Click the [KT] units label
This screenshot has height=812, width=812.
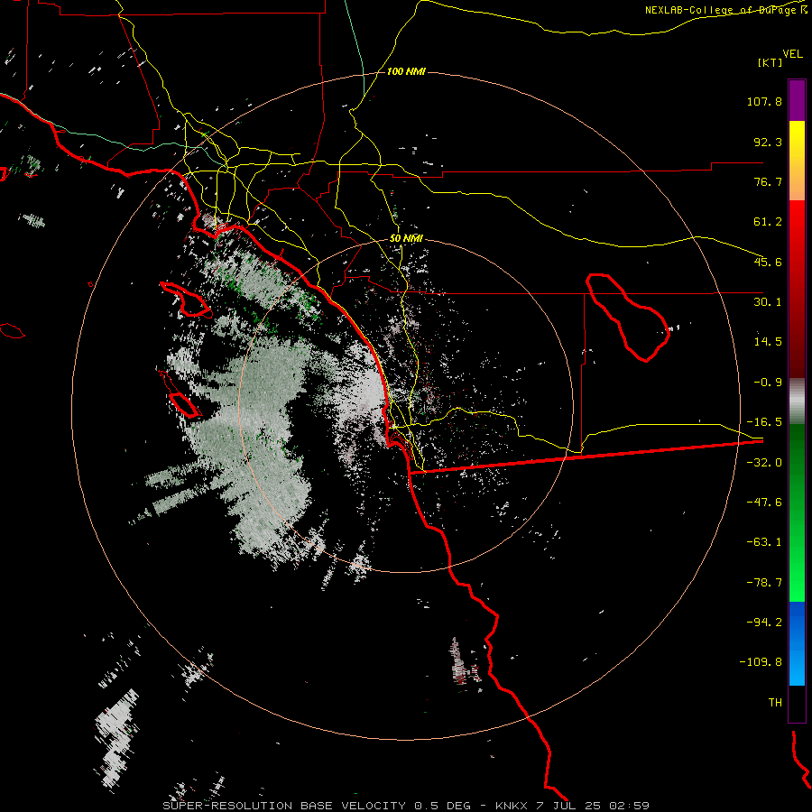pyautogui.click(x=770, y=62)
